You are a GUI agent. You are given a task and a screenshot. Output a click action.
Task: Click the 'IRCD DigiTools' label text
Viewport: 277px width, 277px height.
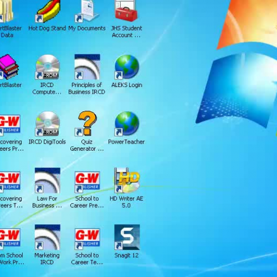(47, 142)
